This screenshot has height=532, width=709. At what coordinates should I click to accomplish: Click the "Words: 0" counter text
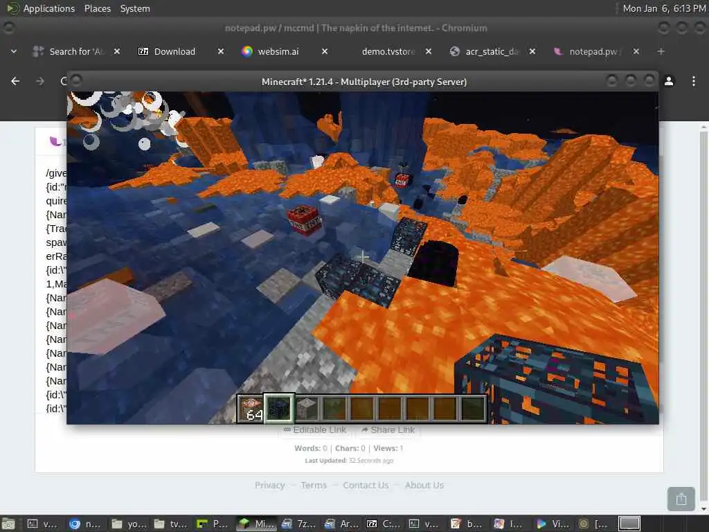pyautogui.click(x=311, y=448)
